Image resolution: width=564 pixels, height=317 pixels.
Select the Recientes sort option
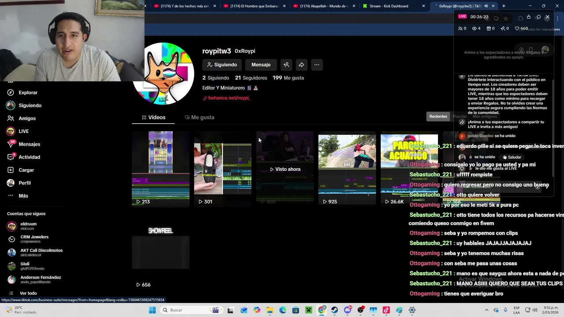438,116
